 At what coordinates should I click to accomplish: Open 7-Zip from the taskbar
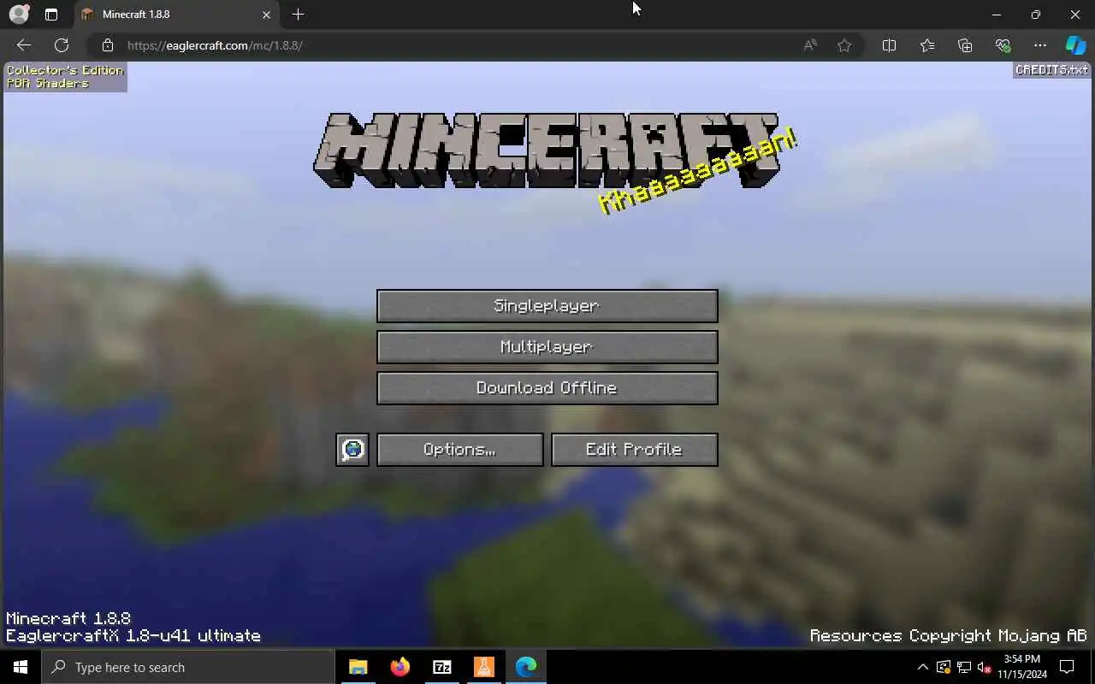441,667
